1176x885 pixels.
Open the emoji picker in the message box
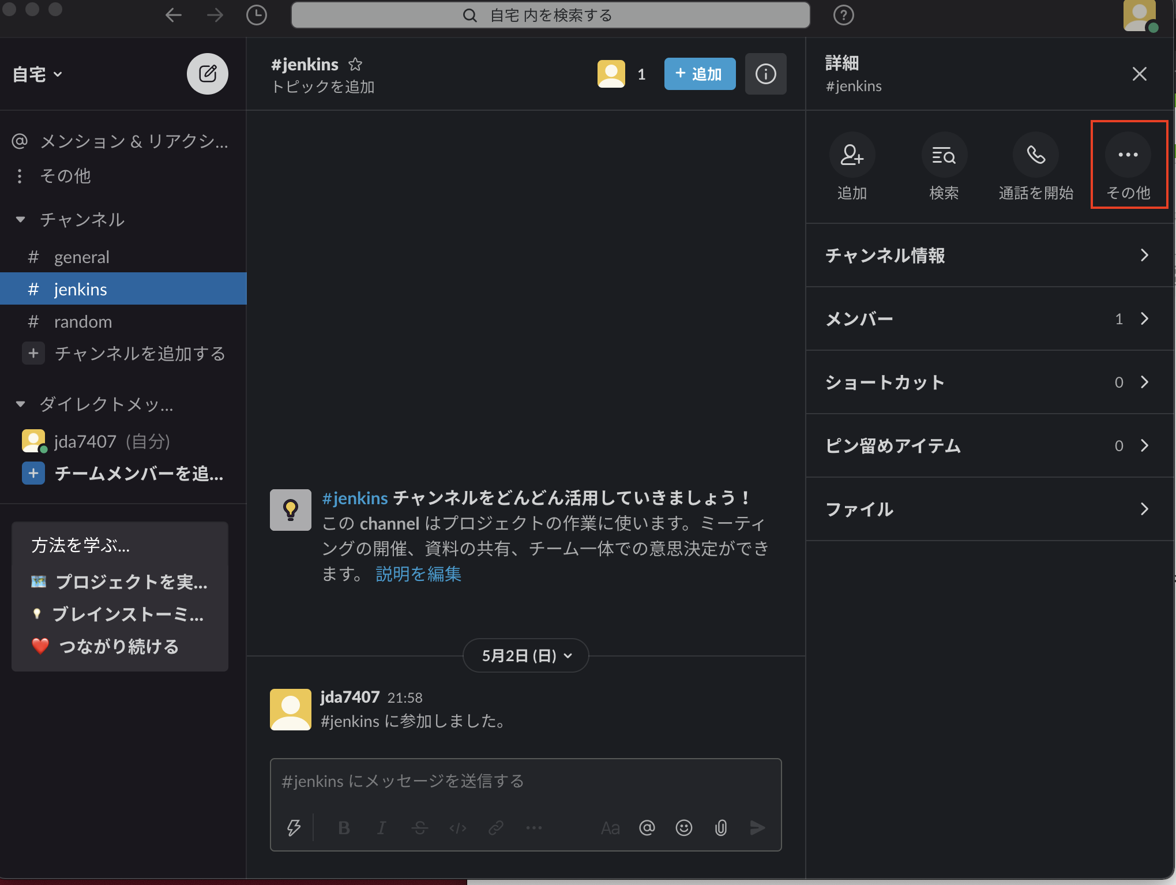pyautogui.click(x=683, y=828)
